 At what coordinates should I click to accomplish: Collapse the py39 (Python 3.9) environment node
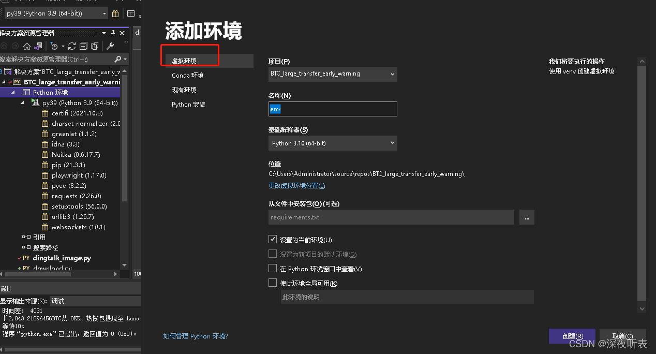pos(22,102)
